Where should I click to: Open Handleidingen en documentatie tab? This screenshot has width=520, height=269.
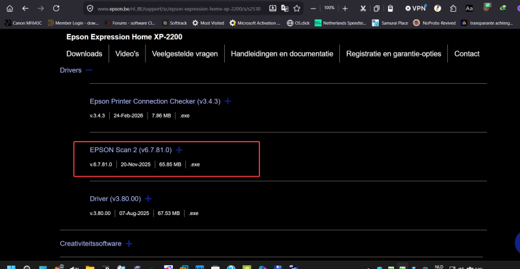click(282, 54)
